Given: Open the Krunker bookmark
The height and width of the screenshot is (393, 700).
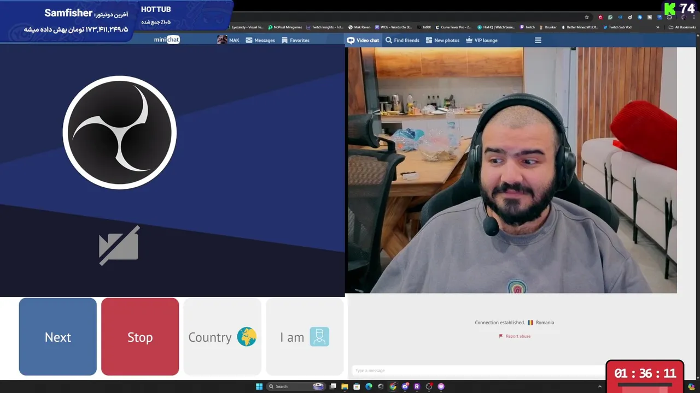Looking at the screenshot, I should click(x=548, y=27).
